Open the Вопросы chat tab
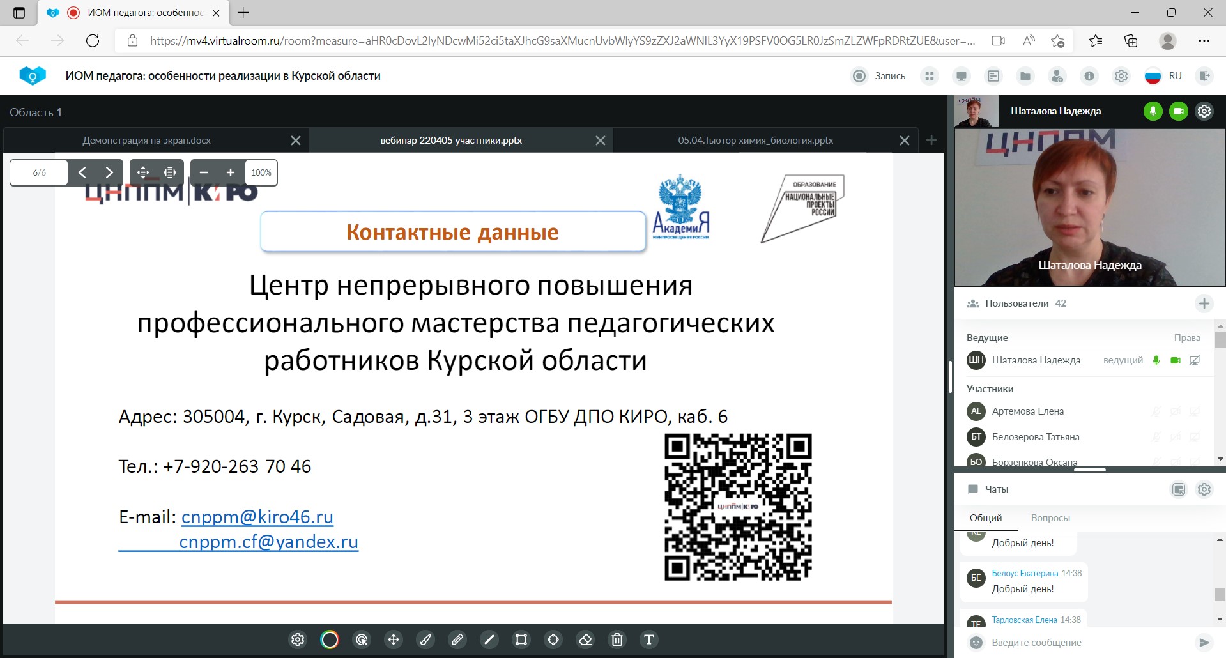 [1050, 518]
